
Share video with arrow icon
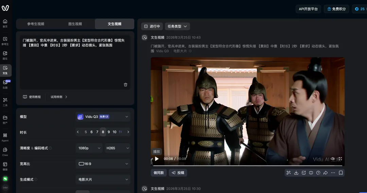[x=326, y=173]
